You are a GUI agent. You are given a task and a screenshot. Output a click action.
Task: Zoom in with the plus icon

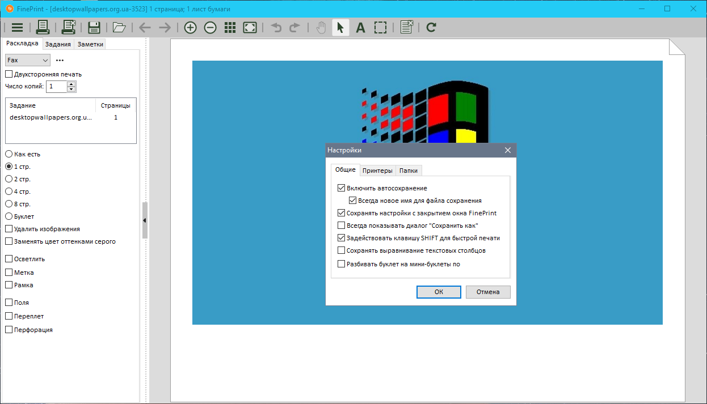[x=191, y=27]
